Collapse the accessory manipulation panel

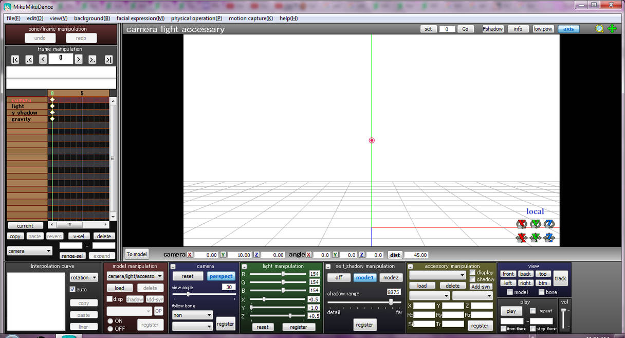[410, 266]
